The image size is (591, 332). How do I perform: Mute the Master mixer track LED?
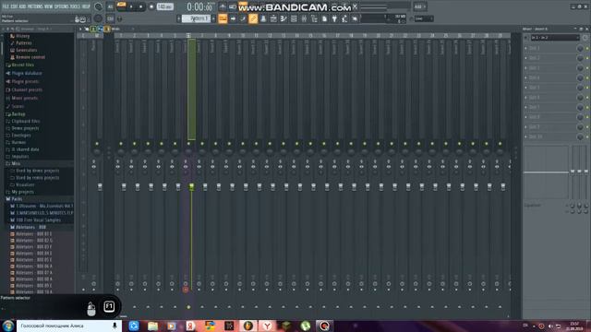[97, 144]
